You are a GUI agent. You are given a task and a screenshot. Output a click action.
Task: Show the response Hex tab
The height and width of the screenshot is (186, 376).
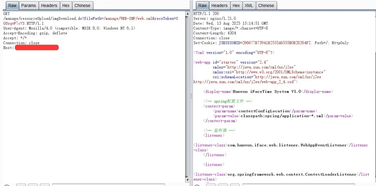236,6
